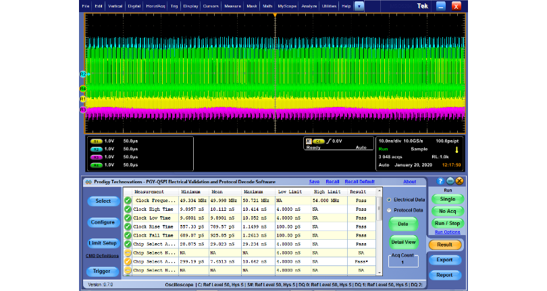Click the orange trigger position marker
547x291 pixels.
275,15
